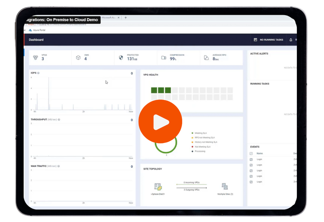Check the first Login event checkbox

[251, 159]
